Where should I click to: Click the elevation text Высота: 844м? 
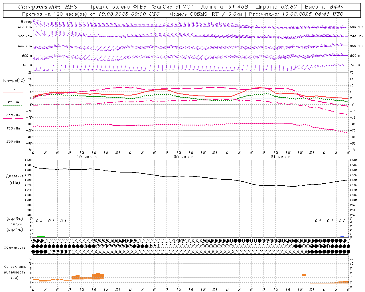(x=324, y=7)
